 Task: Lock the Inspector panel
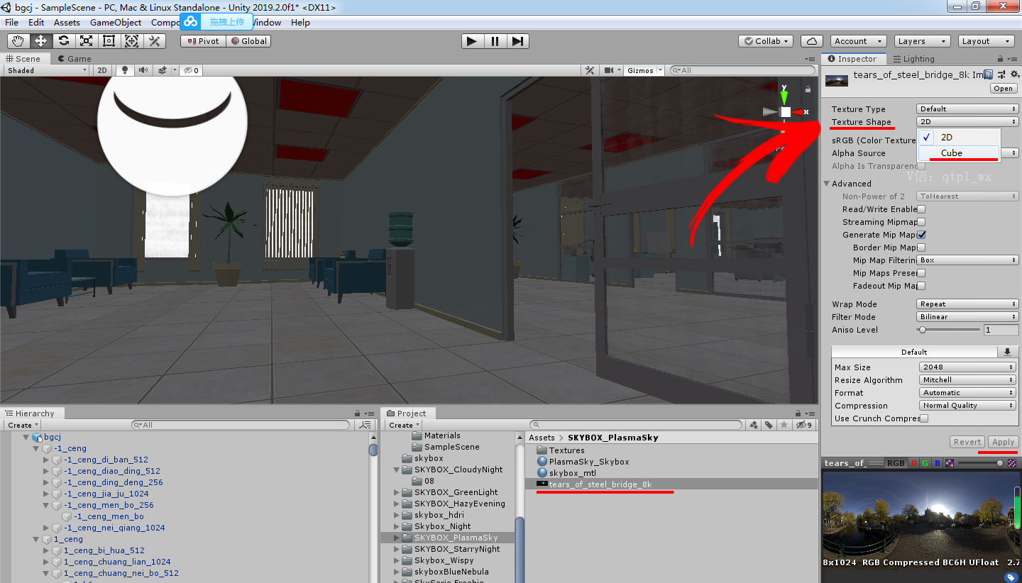[1001, 59]
